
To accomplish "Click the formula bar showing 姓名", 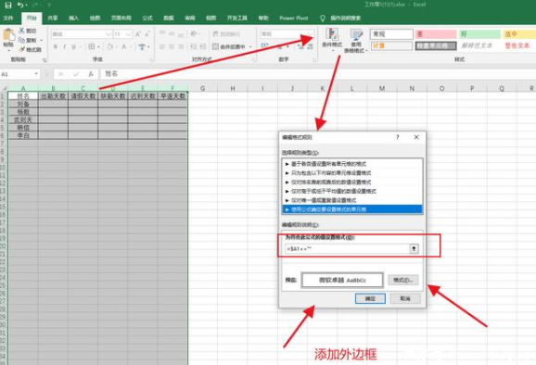I will (x=318, y=74).
